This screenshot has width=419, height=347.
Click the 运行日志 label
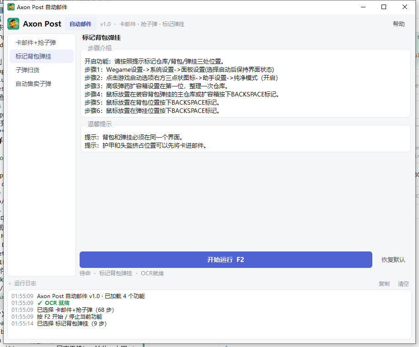pos(25,283)
